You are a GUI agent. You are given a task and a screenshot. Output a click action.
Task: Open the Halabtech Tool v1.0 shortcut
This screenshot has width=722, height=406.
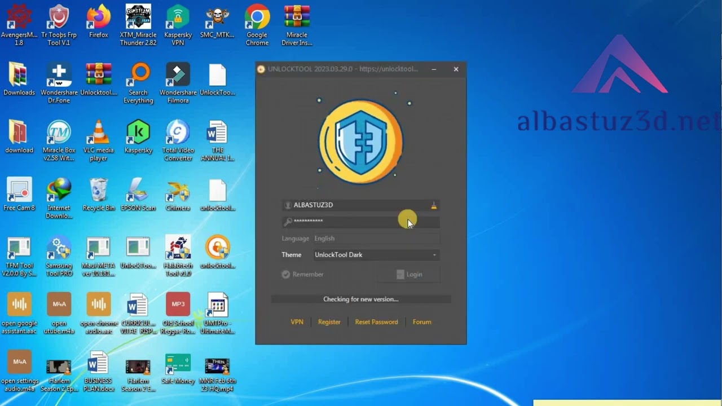tap(178, 257)
